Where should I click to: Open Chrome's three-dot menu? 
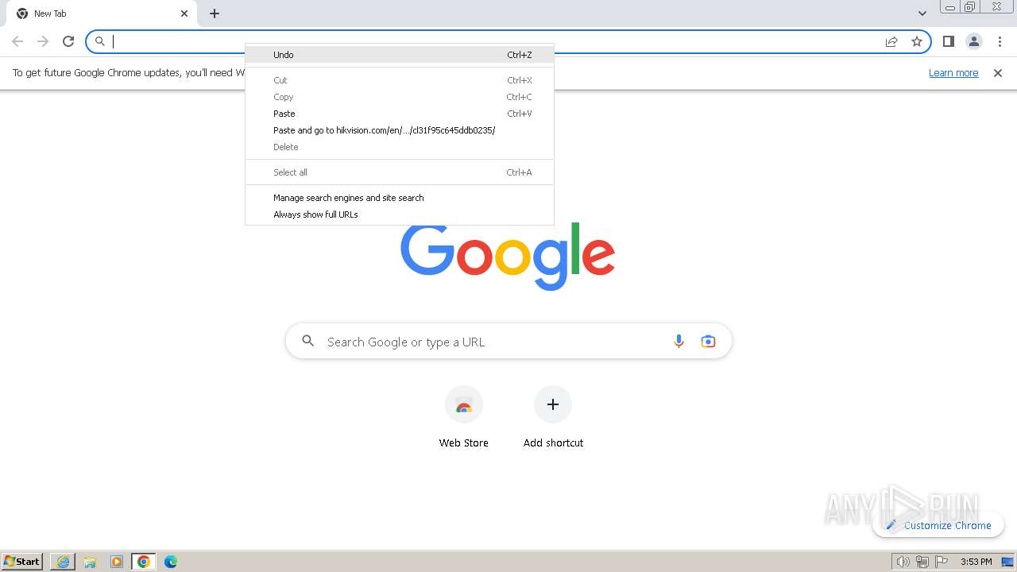[1000, 41]
